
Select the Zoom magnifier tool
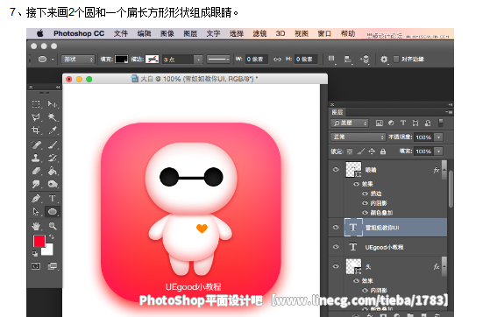(53, 226)
